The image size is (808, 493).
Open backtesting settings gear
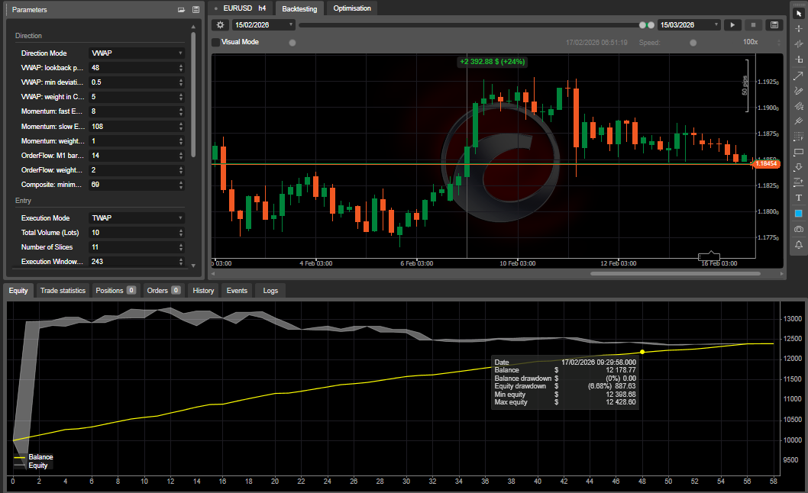coord(220,24)
